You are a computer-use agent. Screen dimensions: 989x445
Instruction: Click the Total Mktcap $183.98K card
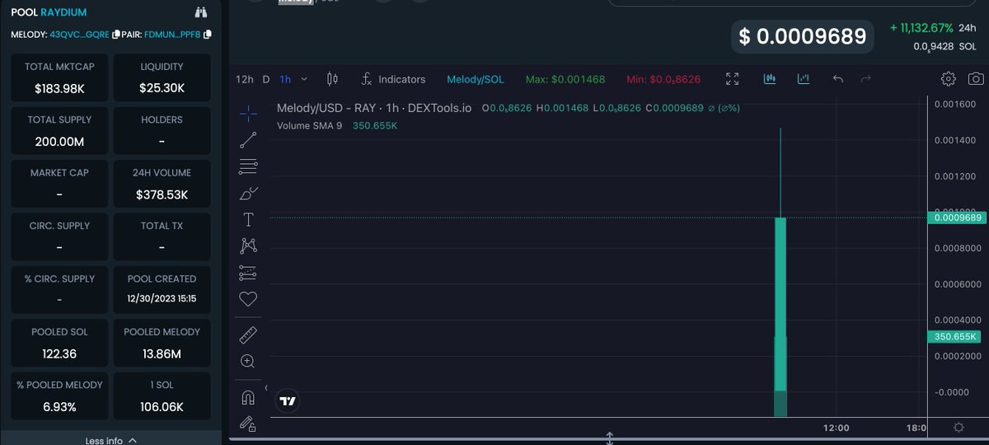59,77
